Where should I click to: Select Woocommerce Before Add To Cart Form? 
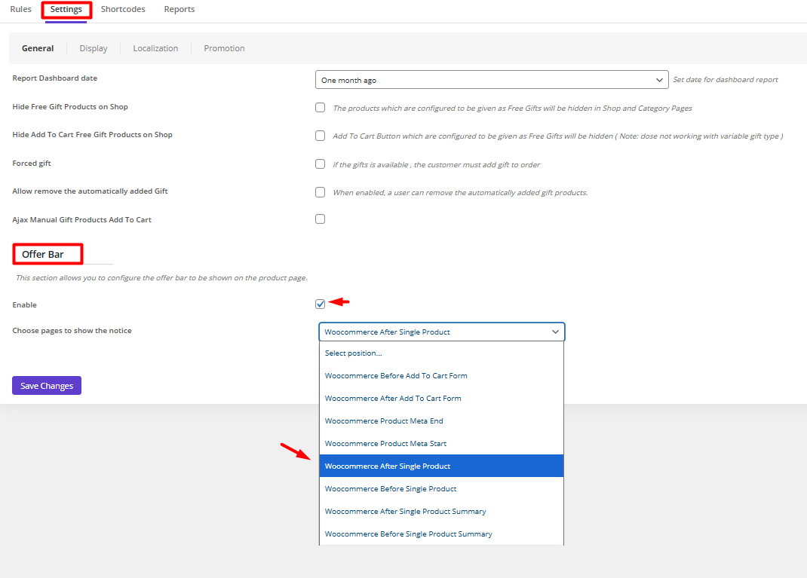(441, 376)
